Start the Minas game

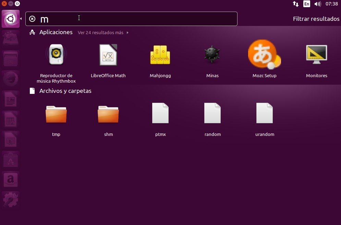[212, 54]
